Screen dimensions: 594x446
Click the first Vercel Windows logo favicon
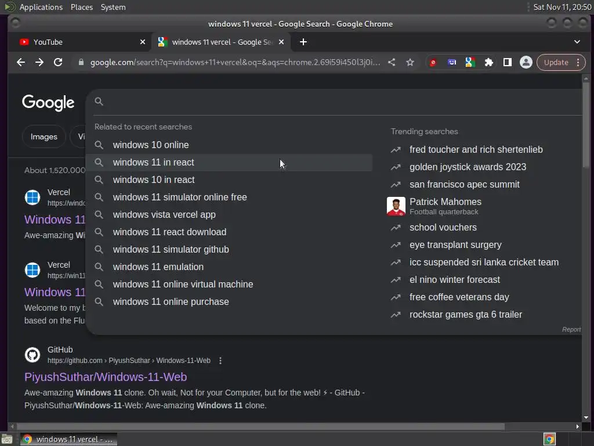[32, 197]
